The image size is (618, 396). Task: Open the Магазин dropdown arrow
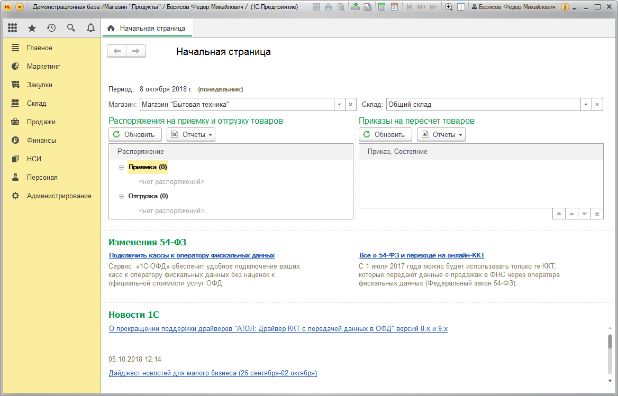pos(339,104)
